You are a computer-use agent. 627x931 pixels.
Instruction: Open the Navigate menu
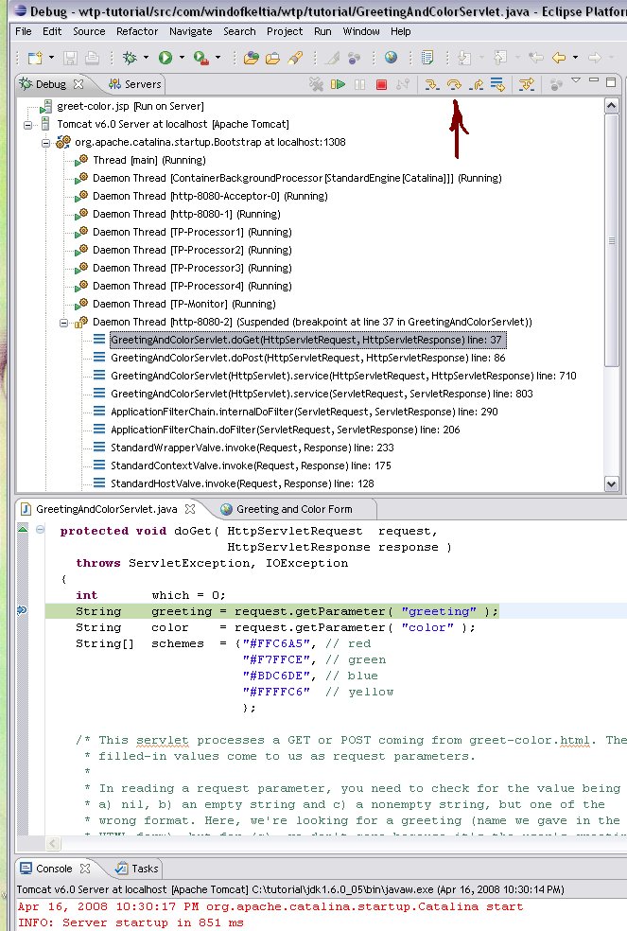click(191, 31)
